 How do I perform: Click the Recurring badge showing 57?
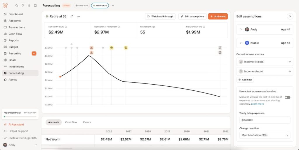click(x=34, y=53)
